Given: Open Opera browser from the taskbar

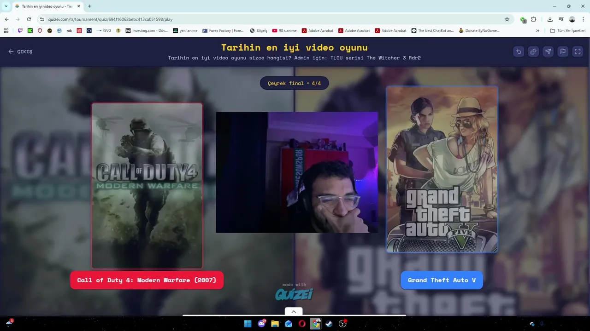Looking at the screenshot, I should click(x=302, y=324).
